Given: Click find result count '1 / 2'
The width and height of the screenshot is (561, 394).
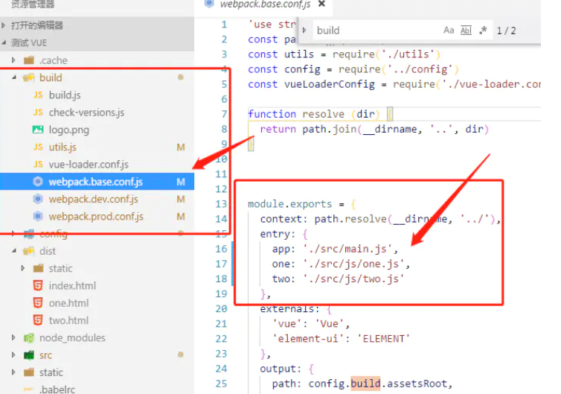Looking at the screenshot, I should [x=506, y=31].
